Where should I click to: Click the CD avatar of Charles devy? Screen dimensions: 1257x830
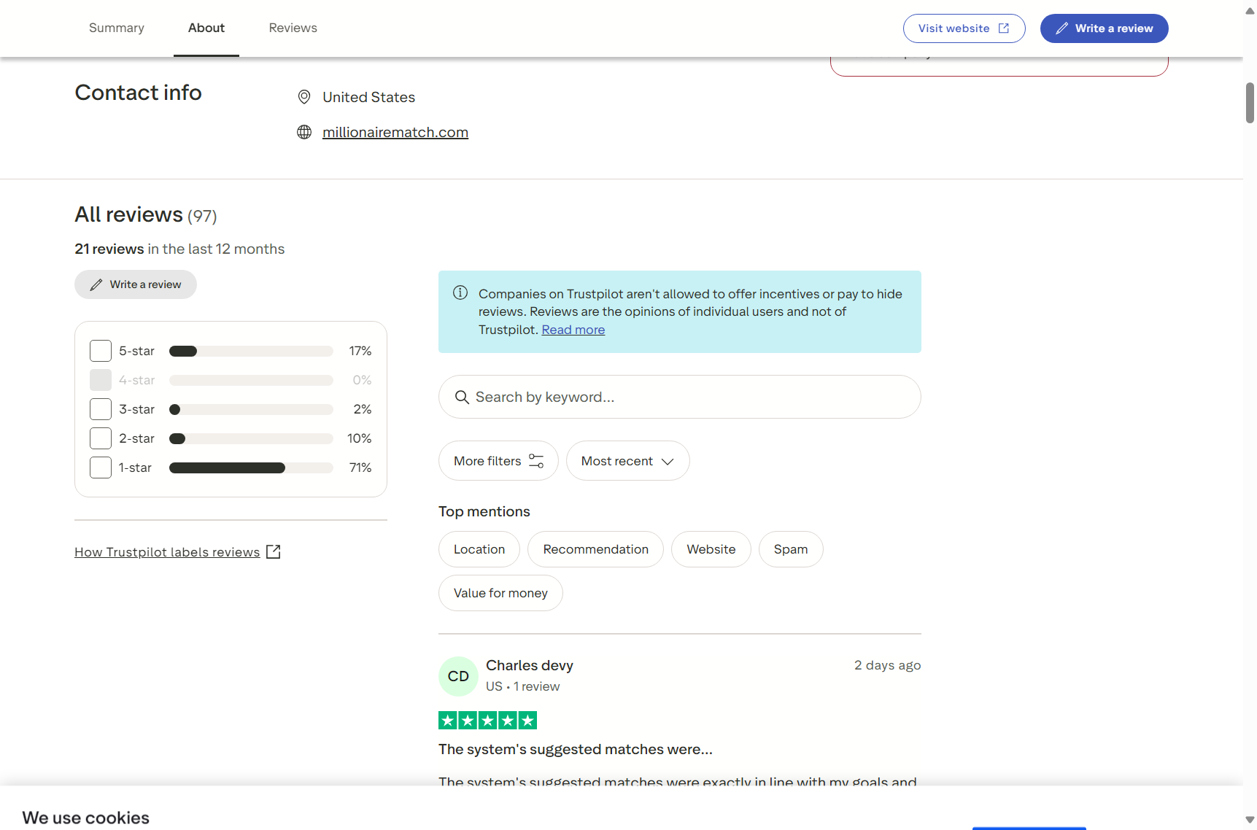click(x=458, y=676)
